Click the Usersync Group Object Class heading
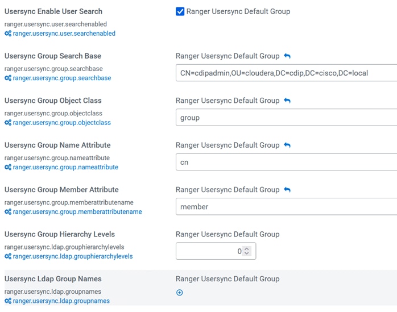Screen dimensions: 397x312 coord(53,101)
